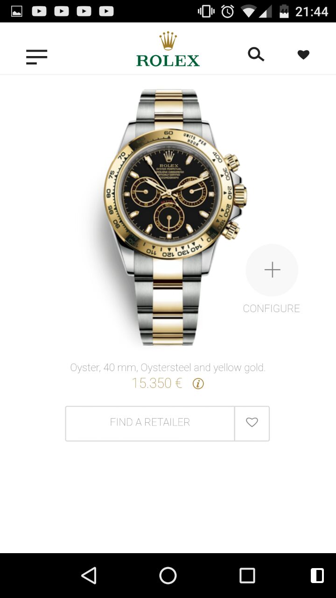Tap the plus circle Configure button
Viewport: 336px width, 598px height.
(x=272, y=270)
